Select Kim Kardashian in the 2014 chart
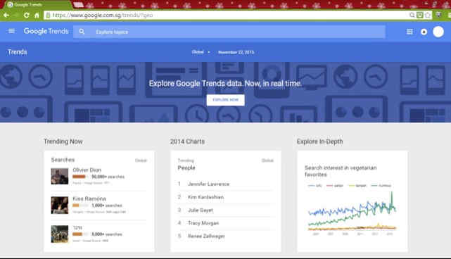The image size is (451, 259). coord(205,197)
